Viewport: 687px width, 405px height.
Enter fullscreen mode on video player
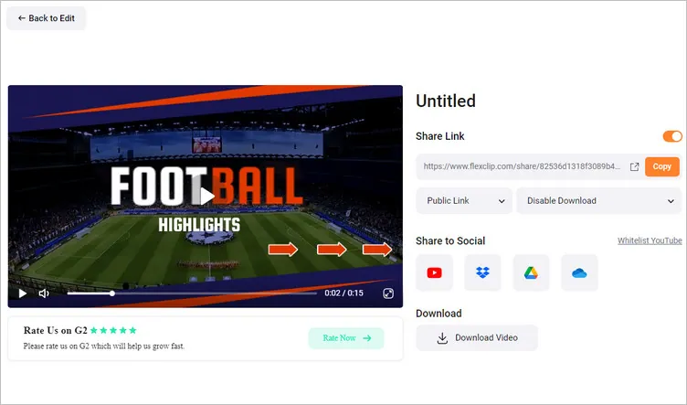(388, 293)
